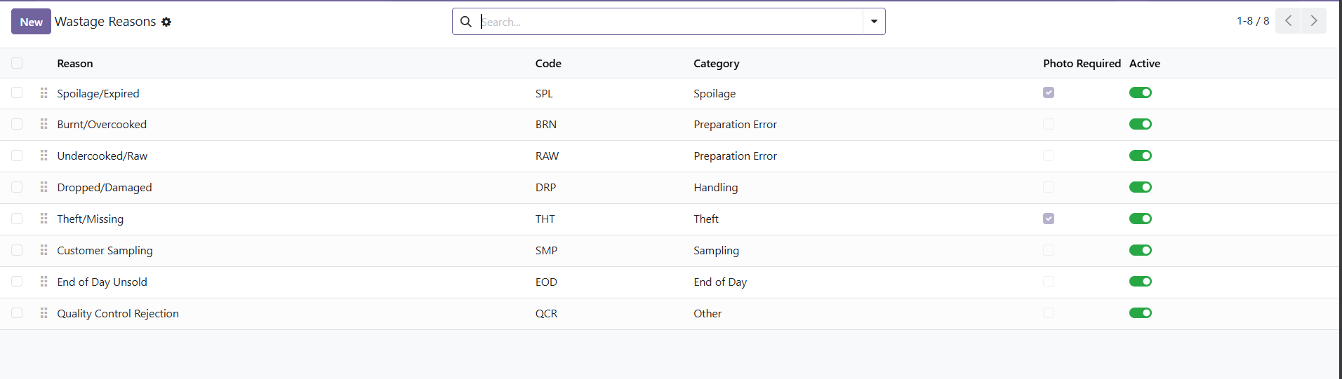Select the checkbox for Dropped/Damaged row
This screenshot has height=379, width=1342.
click(x=17, y=187)
